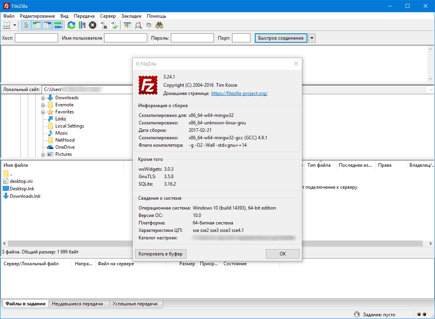Open the Вид menu
Screen dimensions: 435x319
click(x=64, y=16)
